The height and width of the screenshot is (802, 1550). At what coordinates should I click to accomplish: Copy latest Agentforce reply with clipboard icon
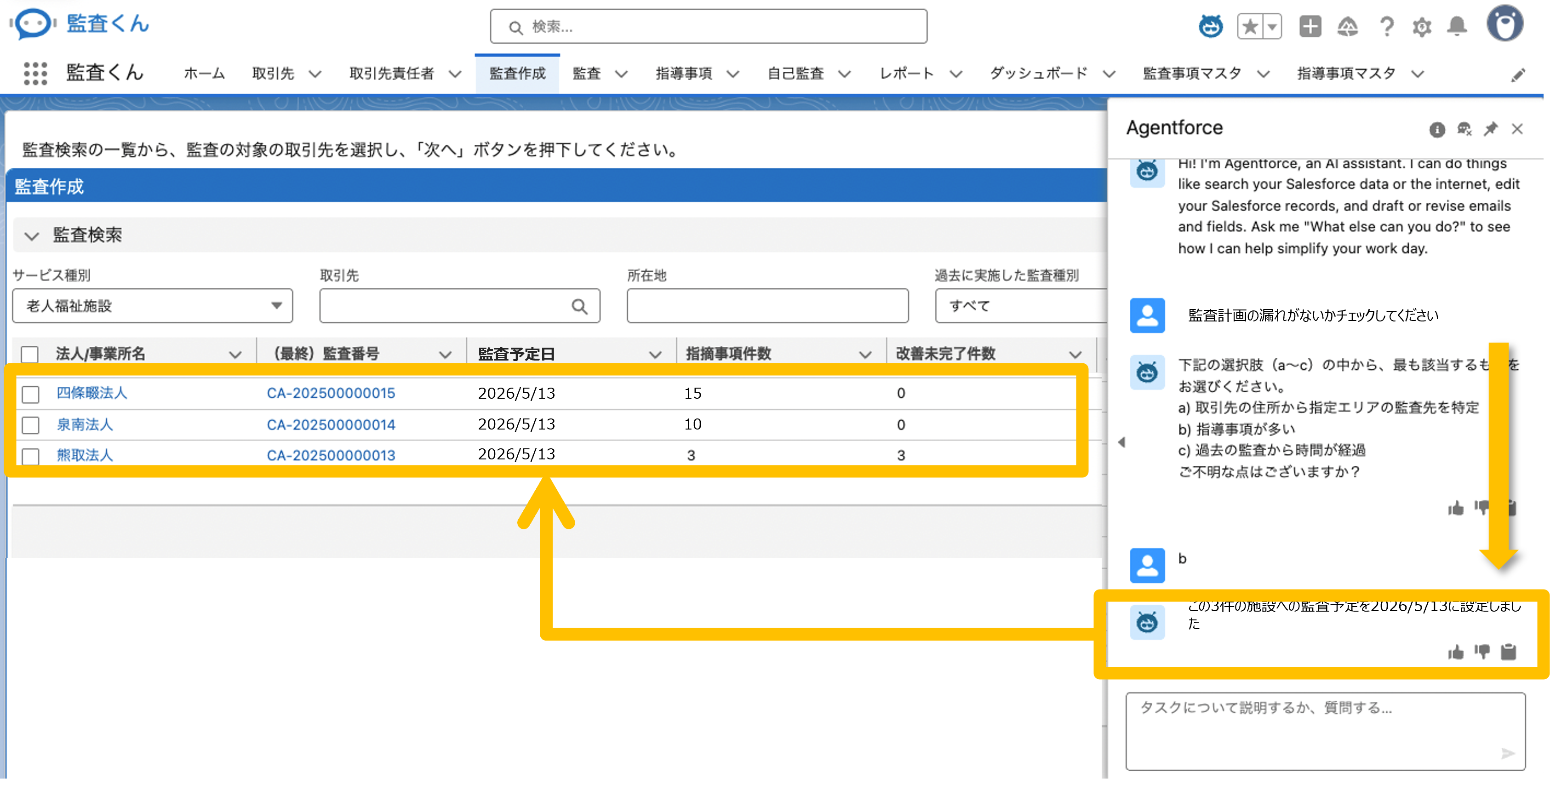[1508, 652]
